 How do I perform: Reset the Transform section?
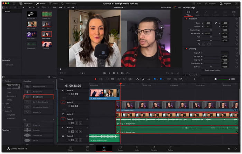tap(236, 19)
